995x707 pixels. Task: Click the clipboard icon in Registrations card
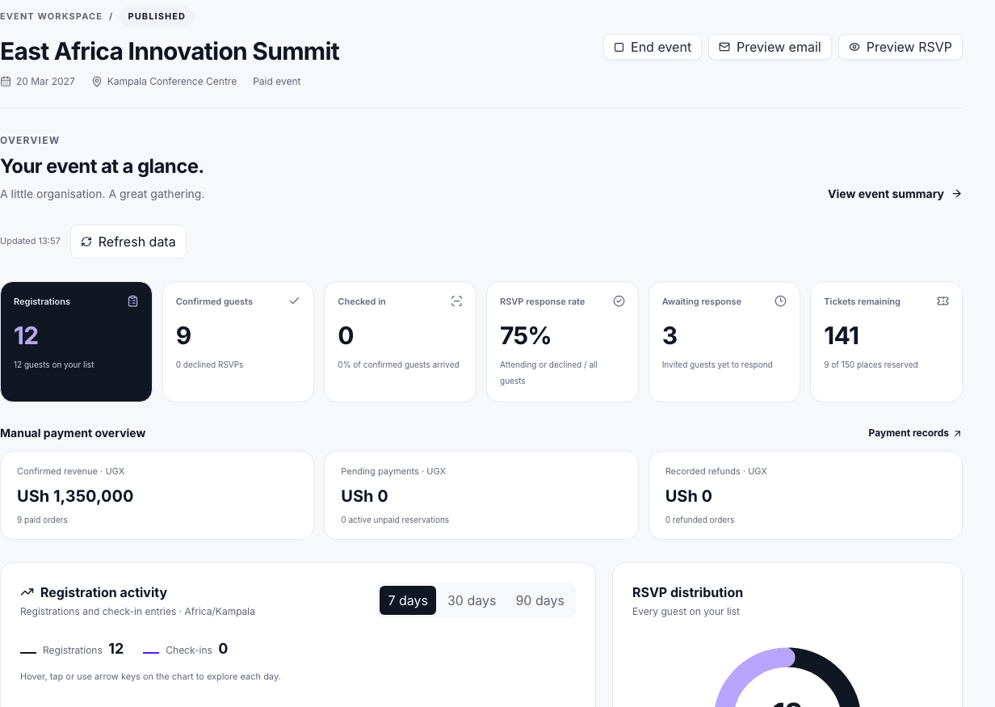click(x=133, y=301)
